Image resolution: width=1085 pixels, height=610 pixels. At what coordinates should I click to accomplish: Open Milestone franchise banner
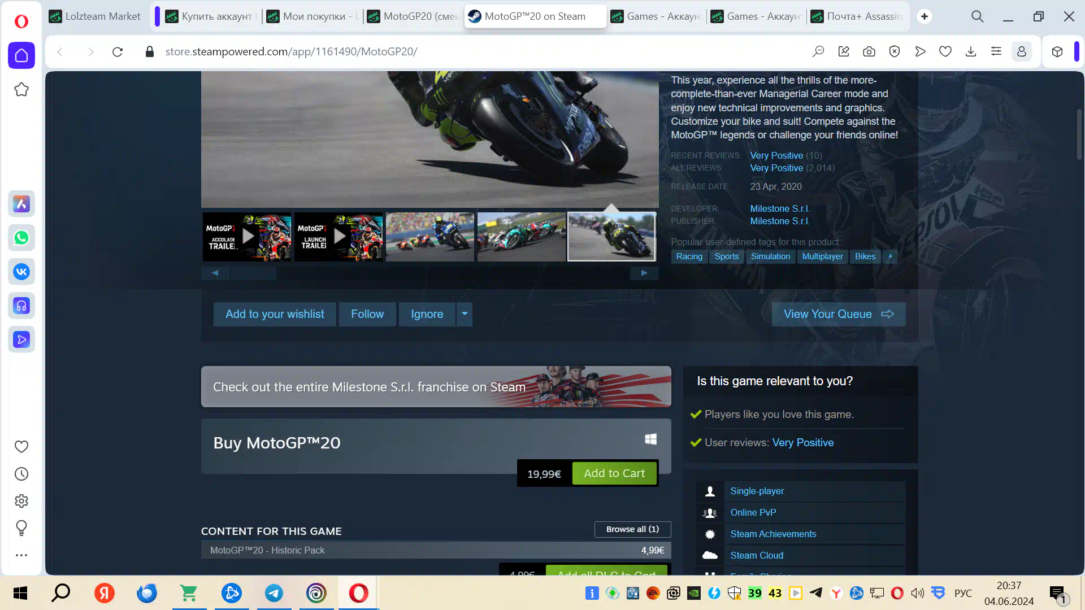point(436,387)
